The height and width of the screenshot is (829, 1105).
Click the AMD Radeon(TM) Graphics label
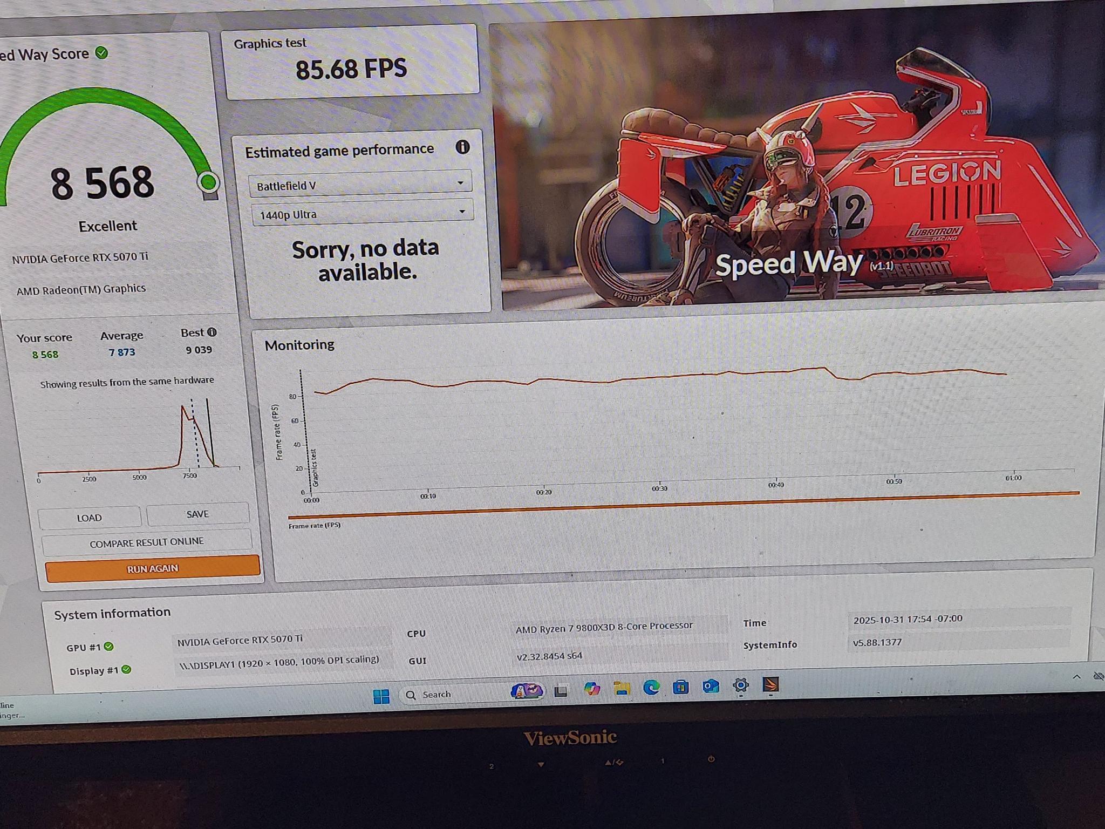coord(81,289)
